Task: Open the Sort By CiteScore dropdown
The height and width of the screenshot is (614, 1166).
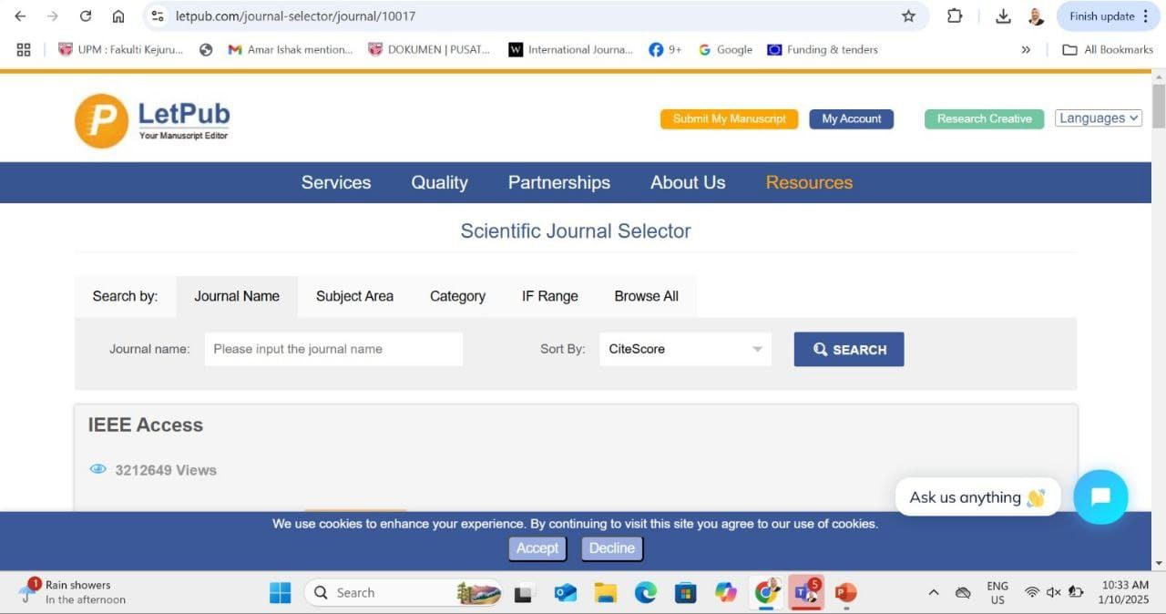Action: (x=685, y=349)
